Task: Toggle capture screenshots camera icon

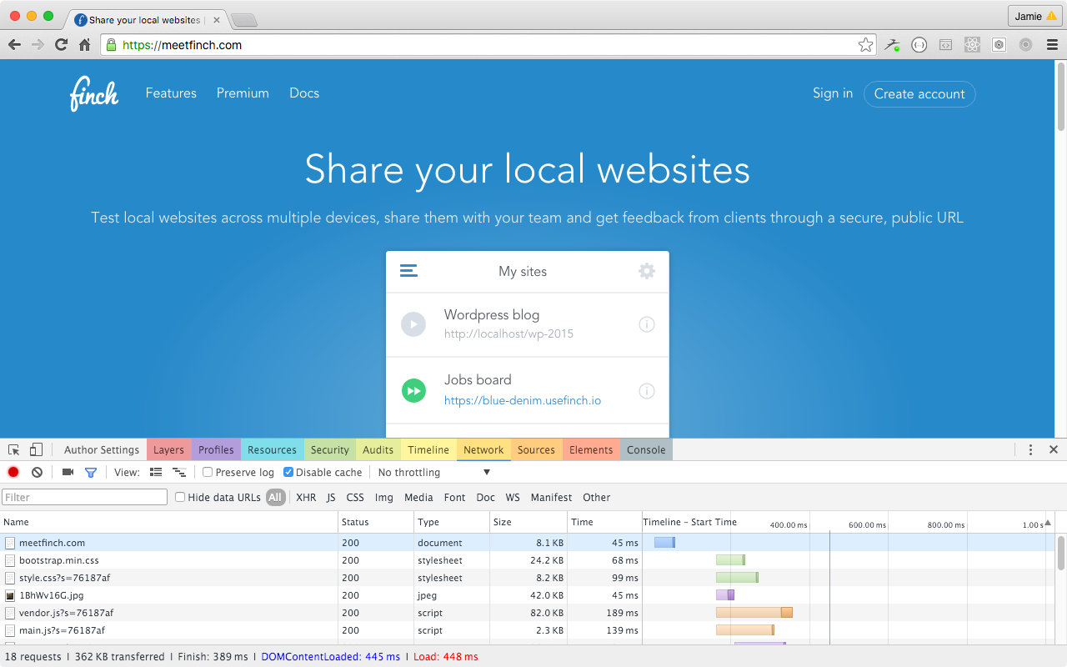Action: [x=68, y=472]
